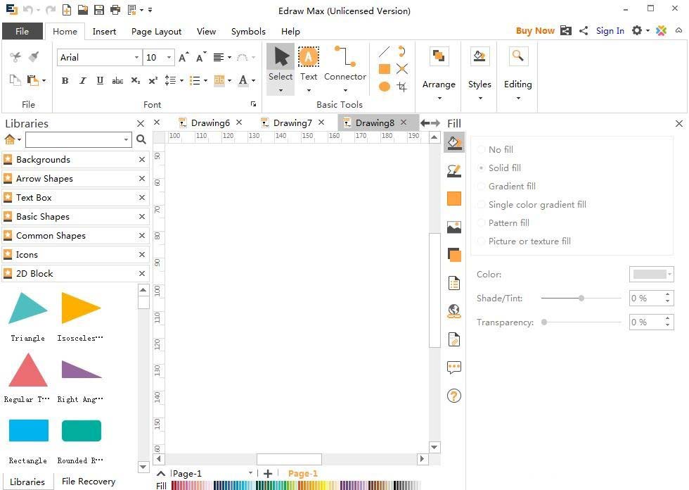The width and height of the screenshot is (689, 490).
Task: Select the crop tool icon
Action: click(401, 87)
